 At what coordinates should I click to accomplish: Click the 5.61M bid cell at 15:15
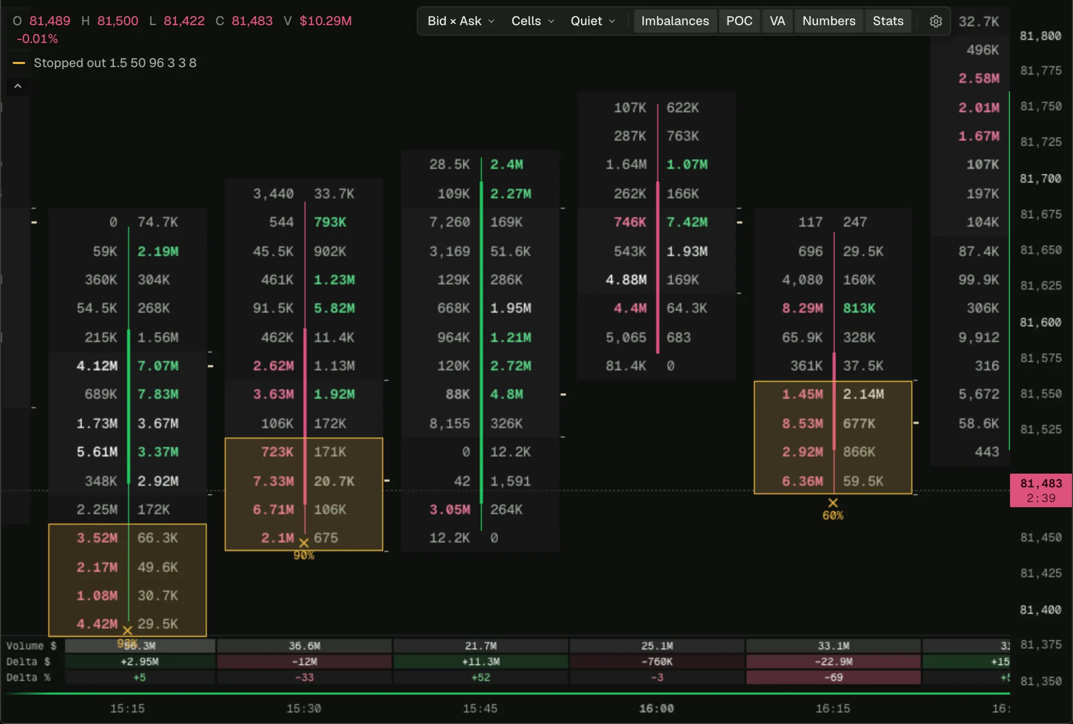pyautogui.click(x=97, y=452)
